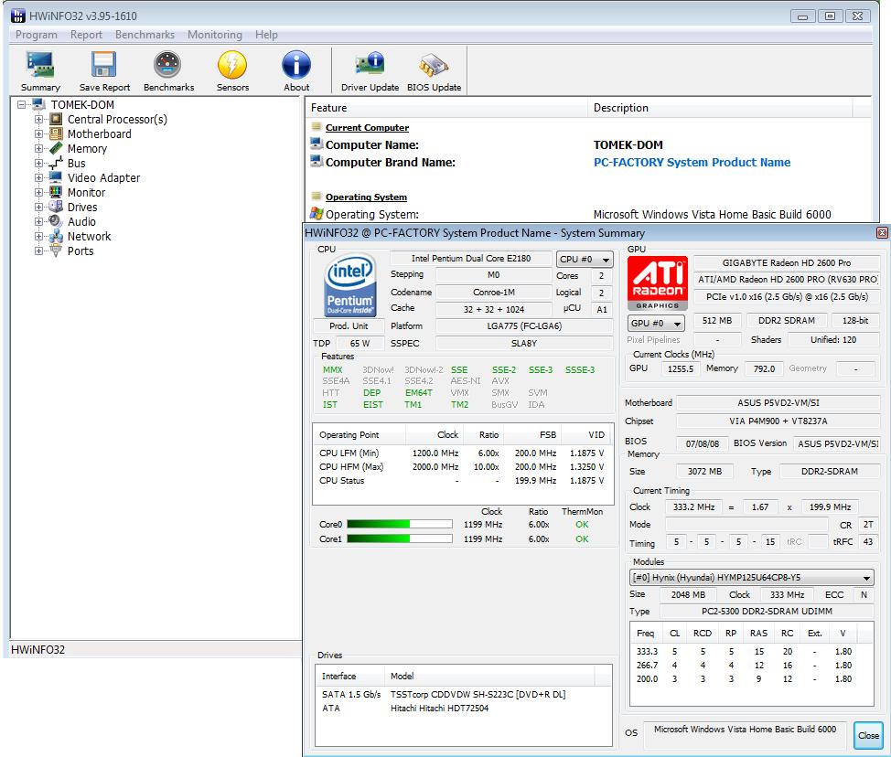Open the Program menu
The width and height of the screenshot is (891, 757).
click(37, 35)
